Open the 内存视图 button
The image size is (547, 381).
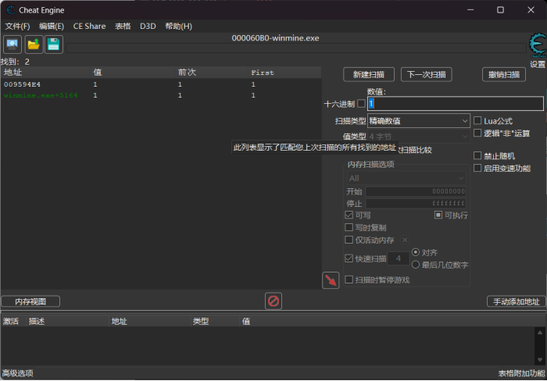click(x=30, y=301)
